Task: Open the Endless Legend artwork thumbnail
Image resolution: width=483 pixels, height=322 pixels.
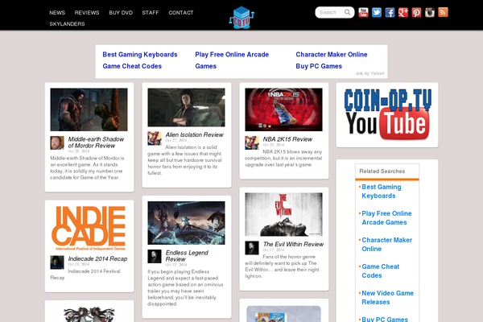Action: coord(187,223)
